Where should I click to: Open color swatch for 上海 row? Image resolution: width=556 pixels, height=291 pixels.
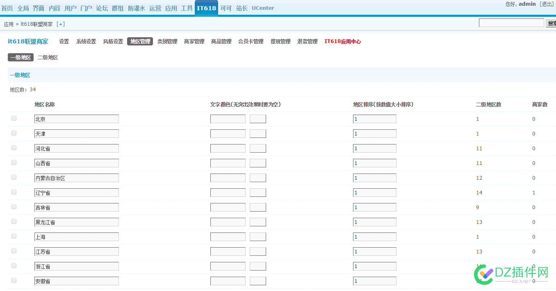(258, 237)
